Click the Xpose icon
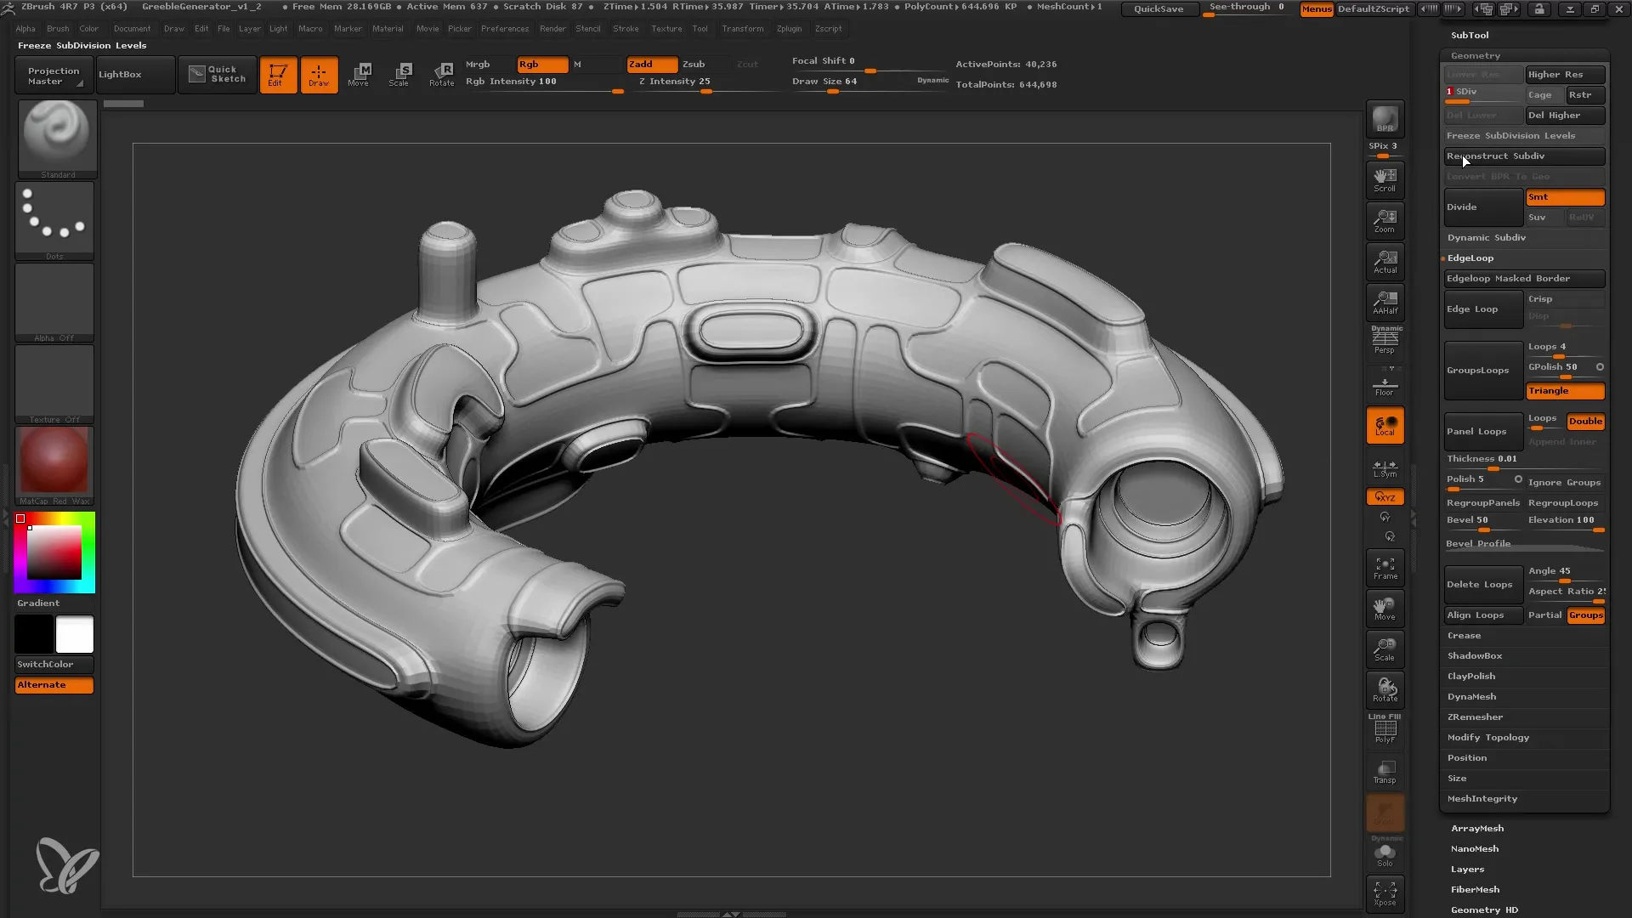 point(1385,893)
